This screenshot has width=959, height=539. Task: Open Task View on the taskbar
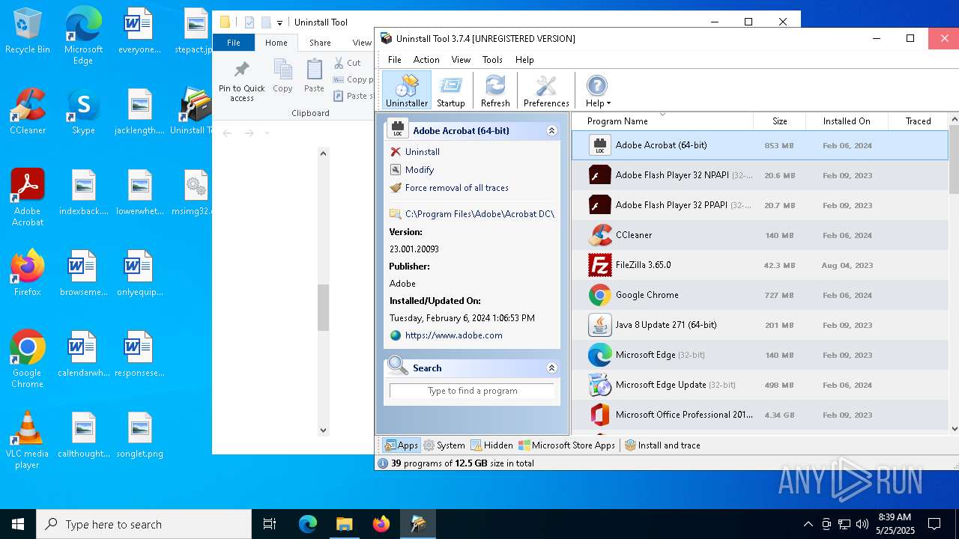(x=270, y=524)
